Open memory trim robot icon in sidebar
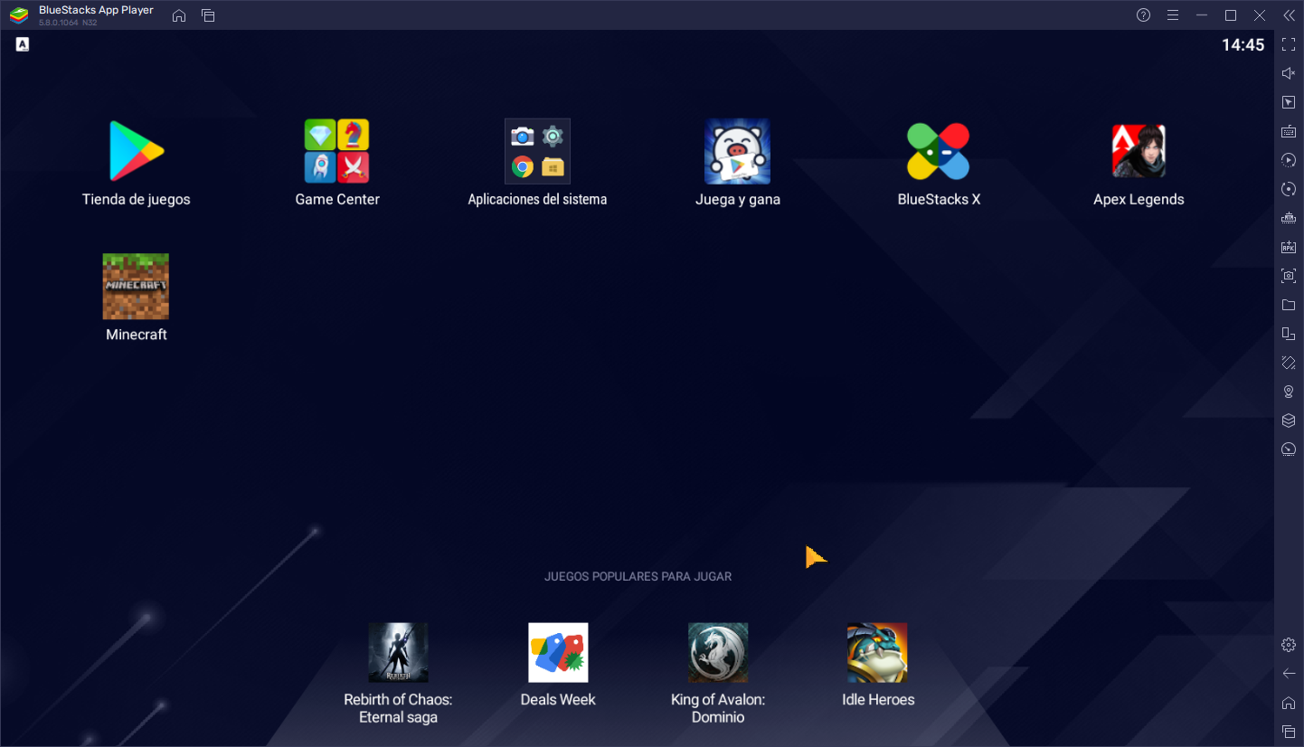The height and width of the screenshot is (747, 1304). pyautogui.click(x=1289, y=218)
